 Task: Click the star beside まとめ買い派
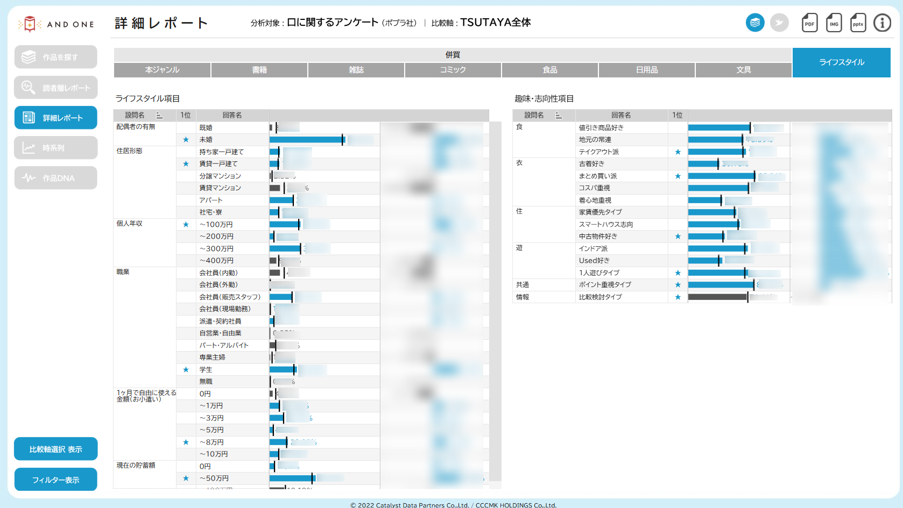(x=678, y=176)
